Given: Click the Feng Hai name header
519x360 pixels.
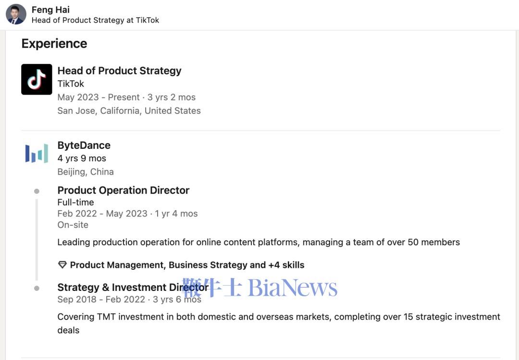Looking at the screenshot, I should click(50, 10).
